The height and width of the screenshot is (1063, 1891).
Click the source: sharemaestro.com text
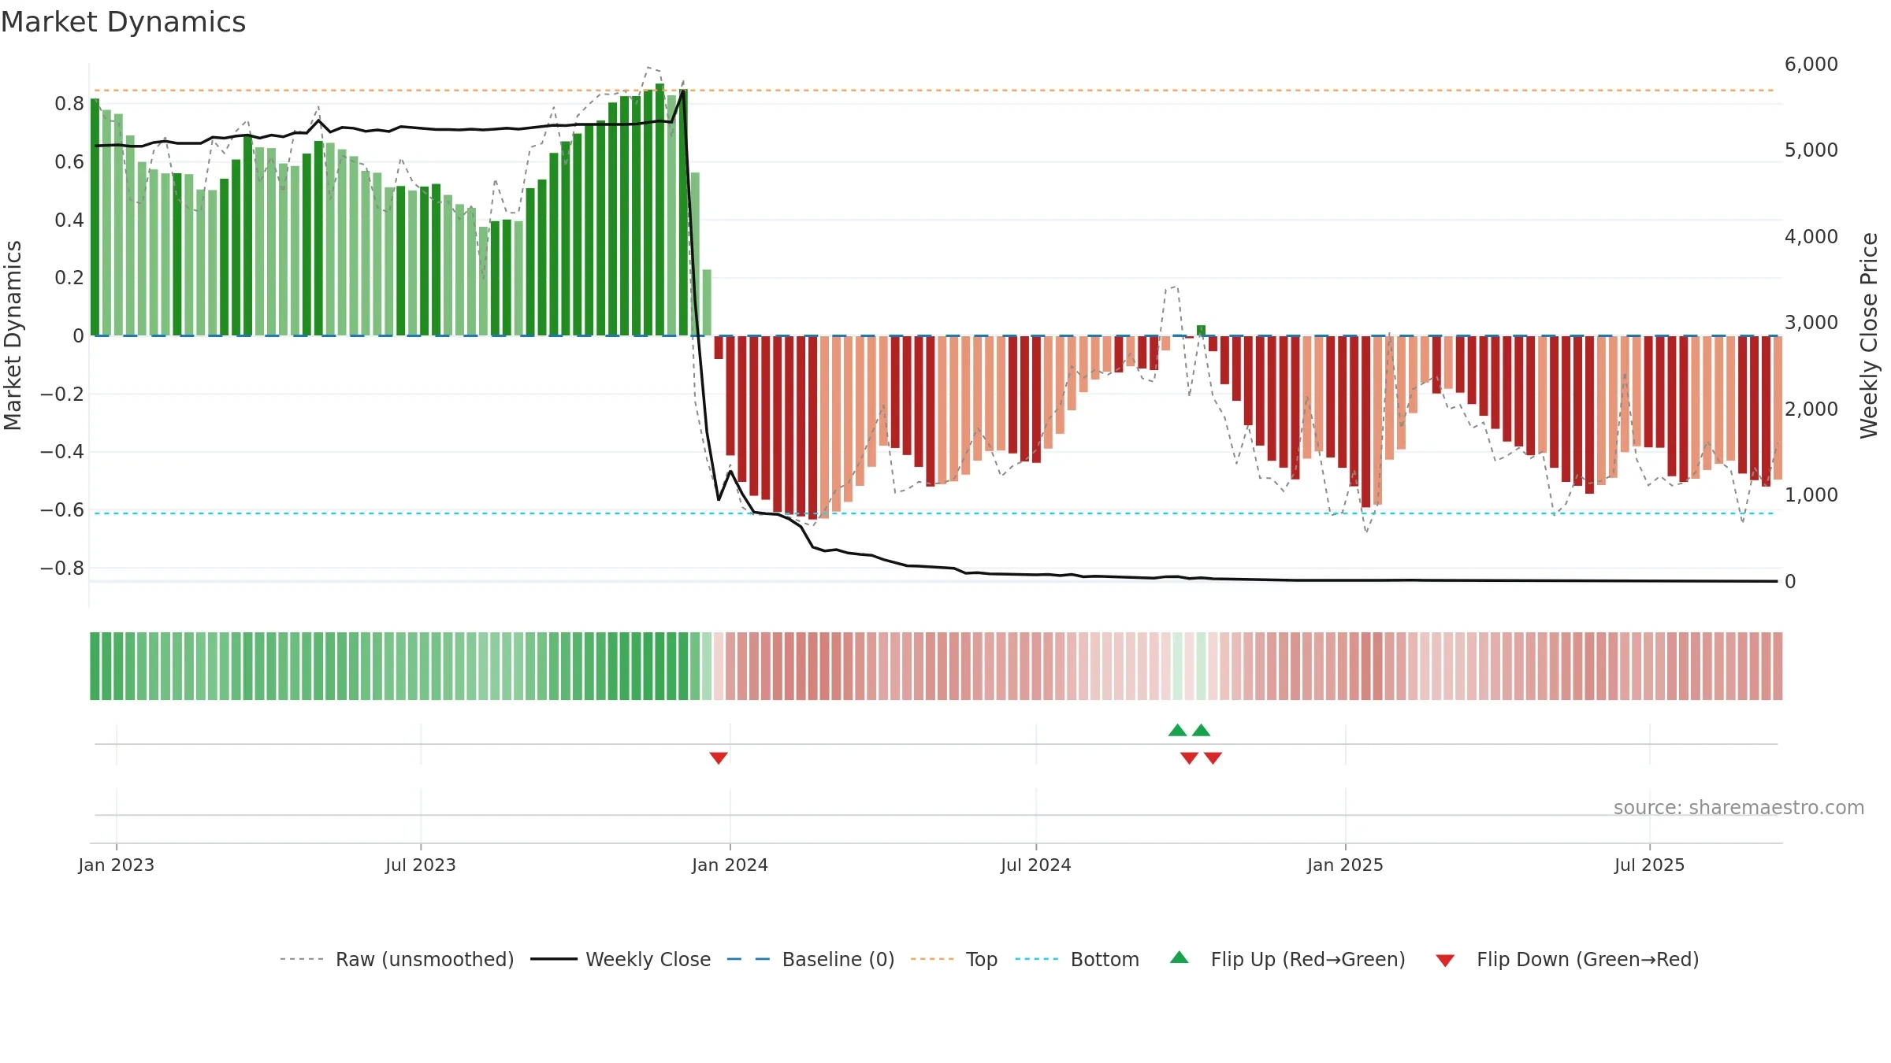[x=1739, y=807]
